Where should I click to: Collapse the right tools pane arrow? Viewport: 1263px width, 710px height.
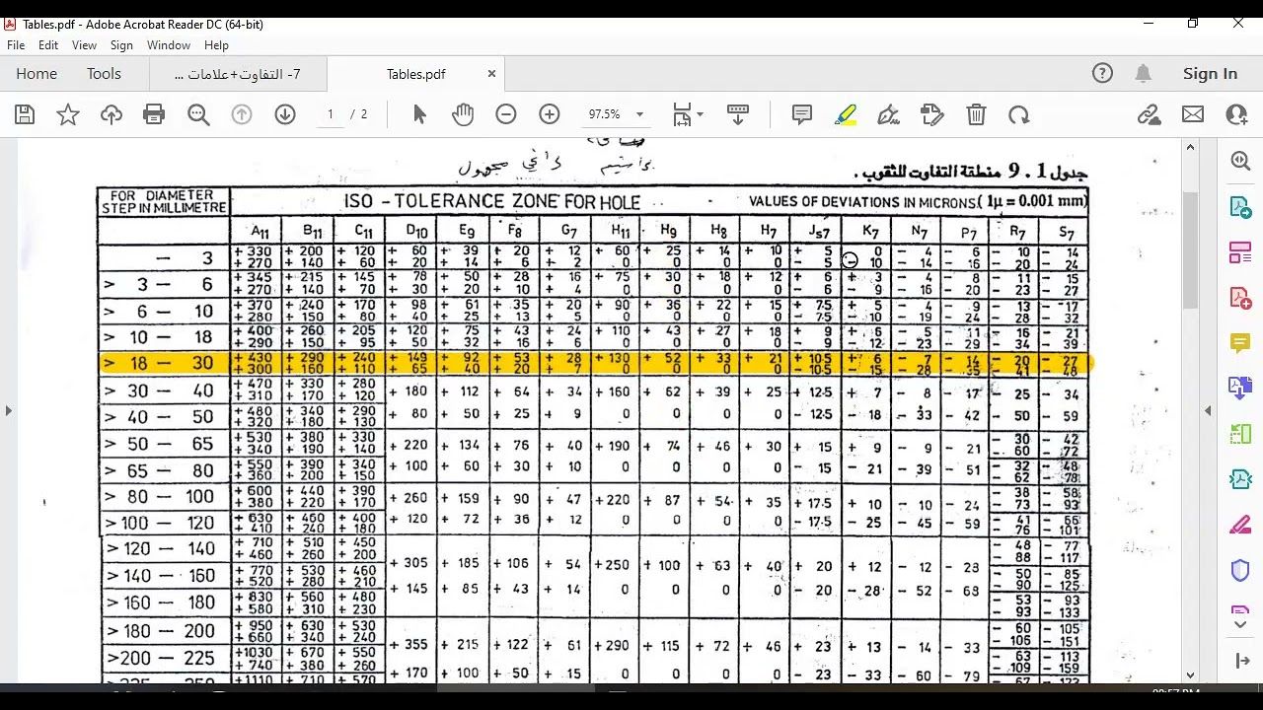point(1208,410)
